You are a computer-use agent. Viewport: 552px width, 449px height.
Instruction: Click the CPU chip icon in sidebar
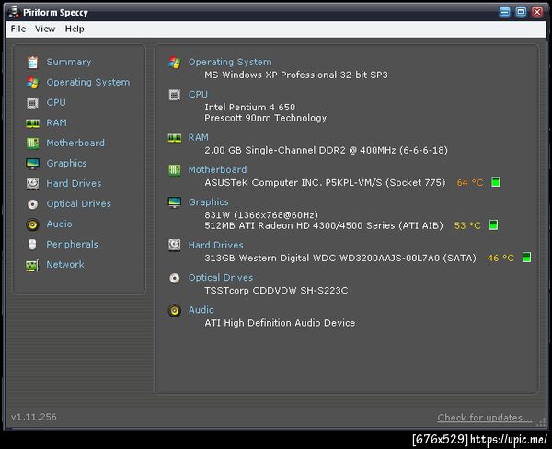32,103
